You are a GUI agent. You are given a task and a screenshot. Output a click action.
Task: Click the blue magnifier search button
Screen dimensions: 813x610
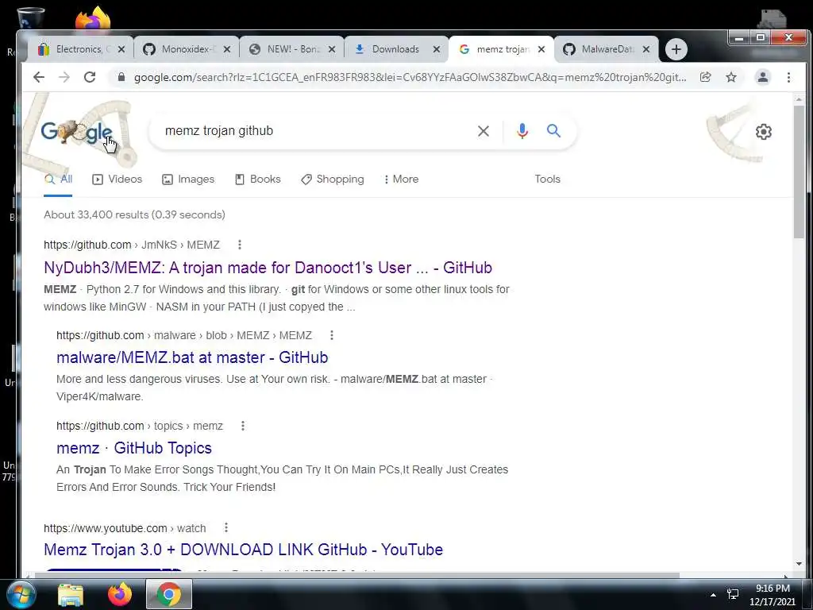pyautogui.click(x=553, y=131)
